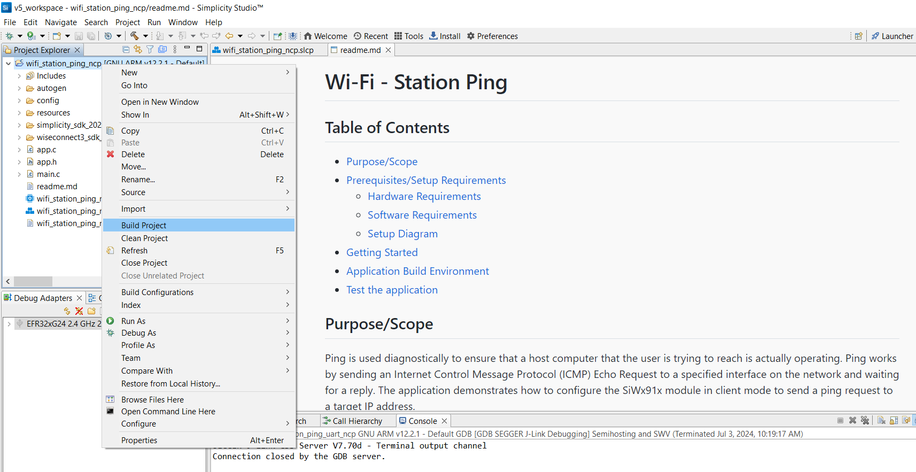The height and width of the screenshot is (472, 916).
Task: Expand the autogen folder in the tree
Action: (19, 88)
